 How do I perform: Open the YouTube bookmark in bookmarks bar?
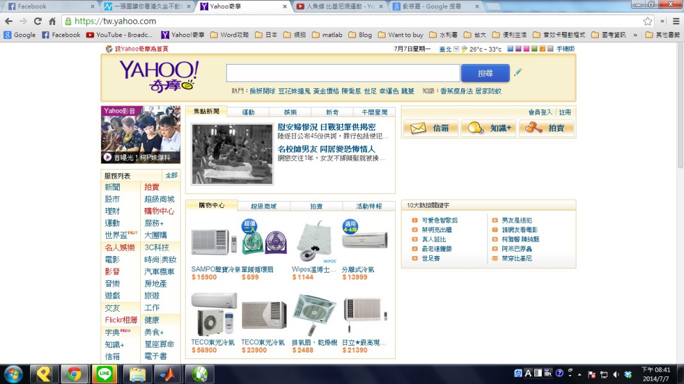pos(119,35)
